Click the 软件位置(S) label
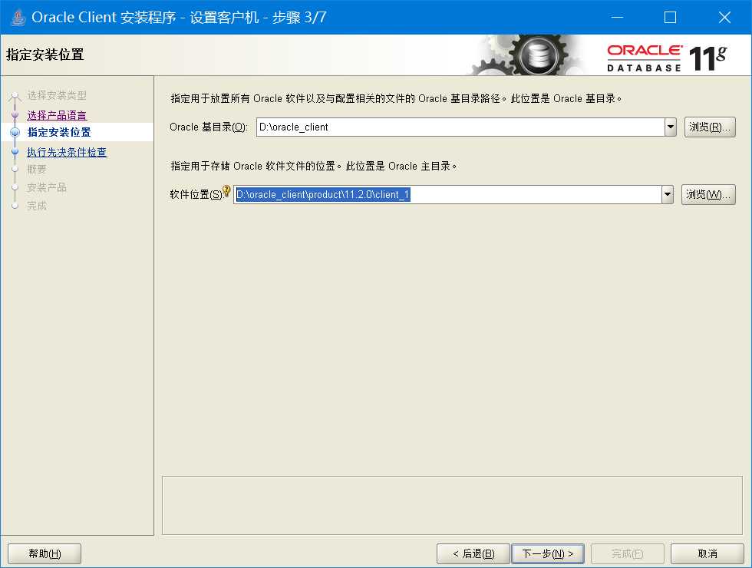This screenshot has width=752, height=568. (x=196, y=195)
